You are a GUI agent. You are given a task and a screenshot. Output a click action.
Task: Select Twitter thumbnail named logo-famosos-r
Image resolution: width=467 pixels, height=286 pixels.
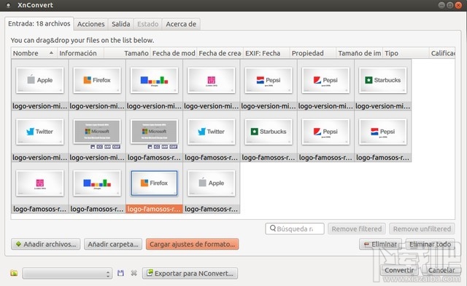pyautogui.click(x=212, y=132)
